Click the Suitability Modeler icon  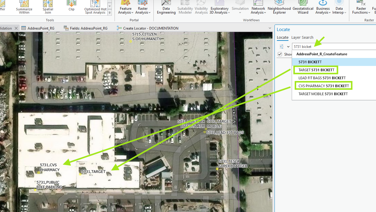pos(185,7)
